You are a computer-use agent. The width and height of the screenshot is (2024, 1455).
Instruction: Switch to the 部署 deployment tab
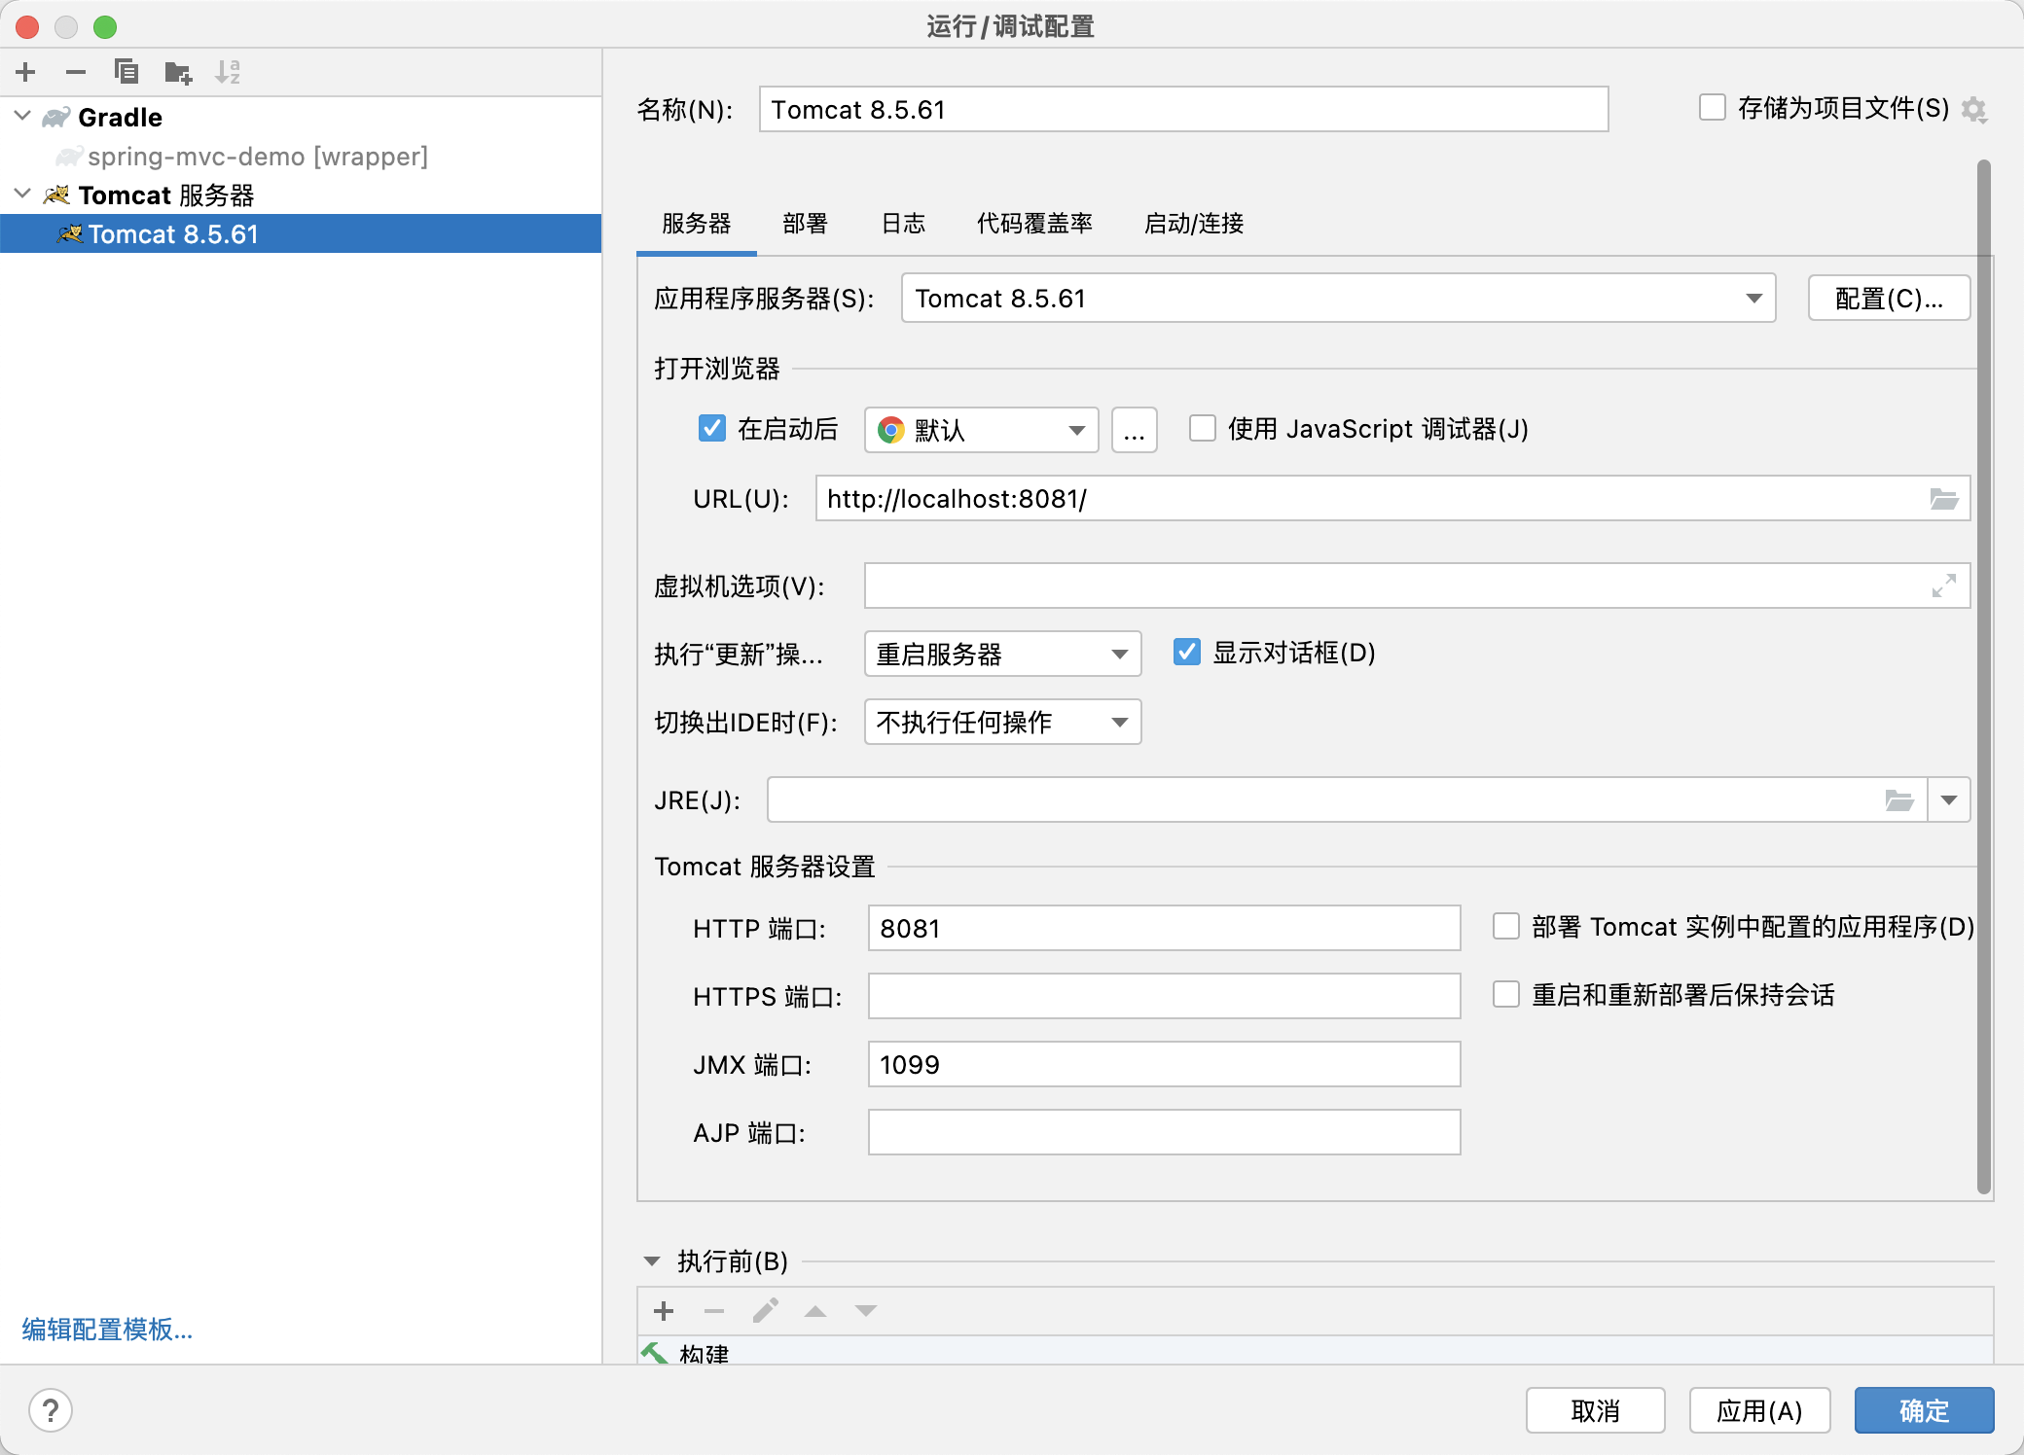805,224
